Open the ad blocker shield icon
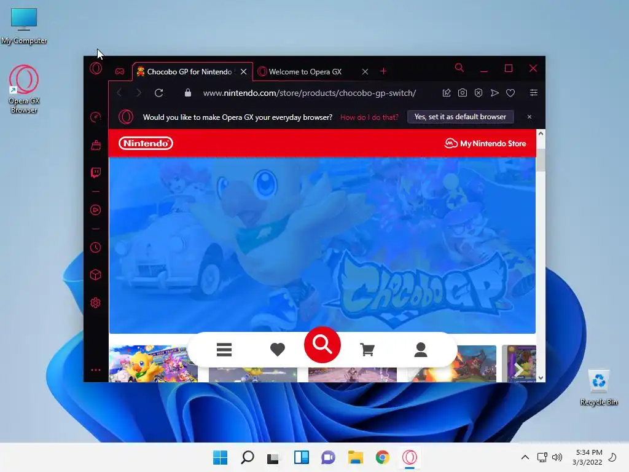629x472 pixels. pos(479,93)
